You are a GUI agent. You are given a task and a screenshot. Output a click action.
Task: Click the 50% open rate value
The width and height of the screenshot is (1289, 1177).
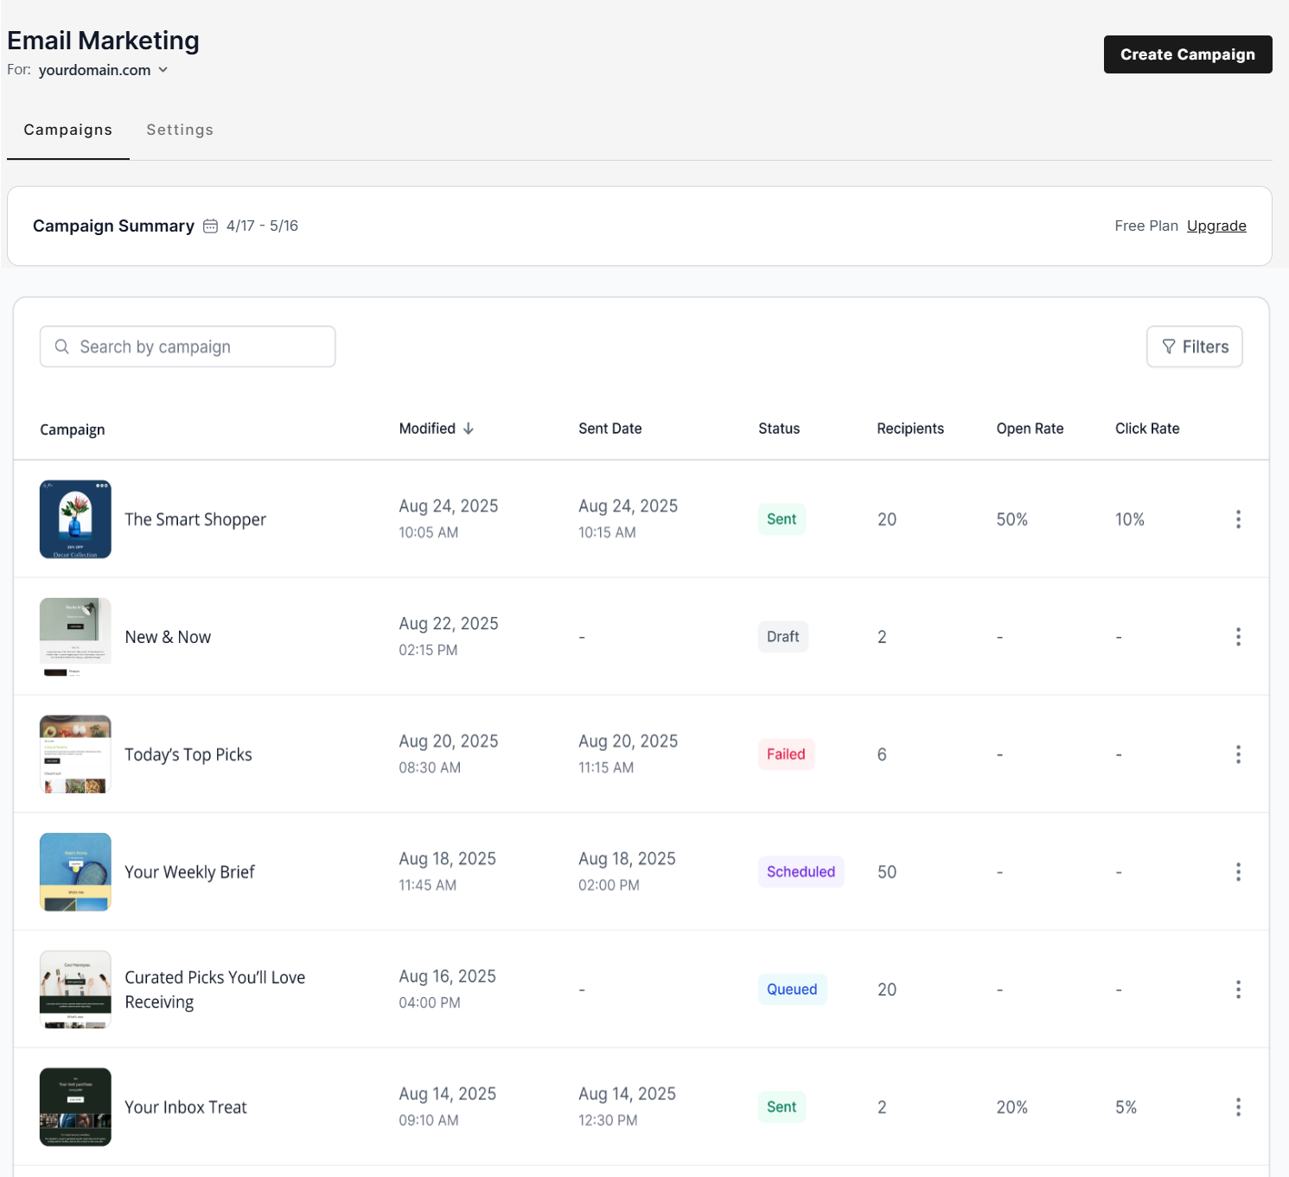(1011, 519)
